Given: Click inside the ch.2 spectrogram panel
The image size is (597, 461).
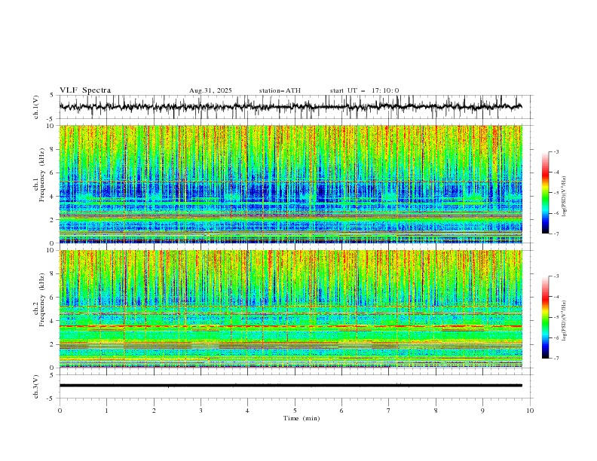Looking at the screenshot, I should [x=291, y=309].
